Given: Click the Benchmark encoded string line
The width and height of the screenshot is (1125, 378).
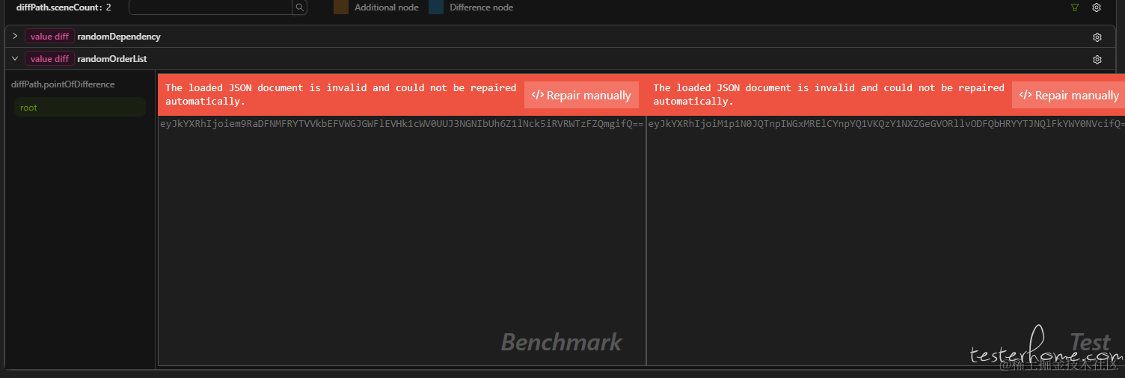Looking at the screenshot, I should coord(402,124).
